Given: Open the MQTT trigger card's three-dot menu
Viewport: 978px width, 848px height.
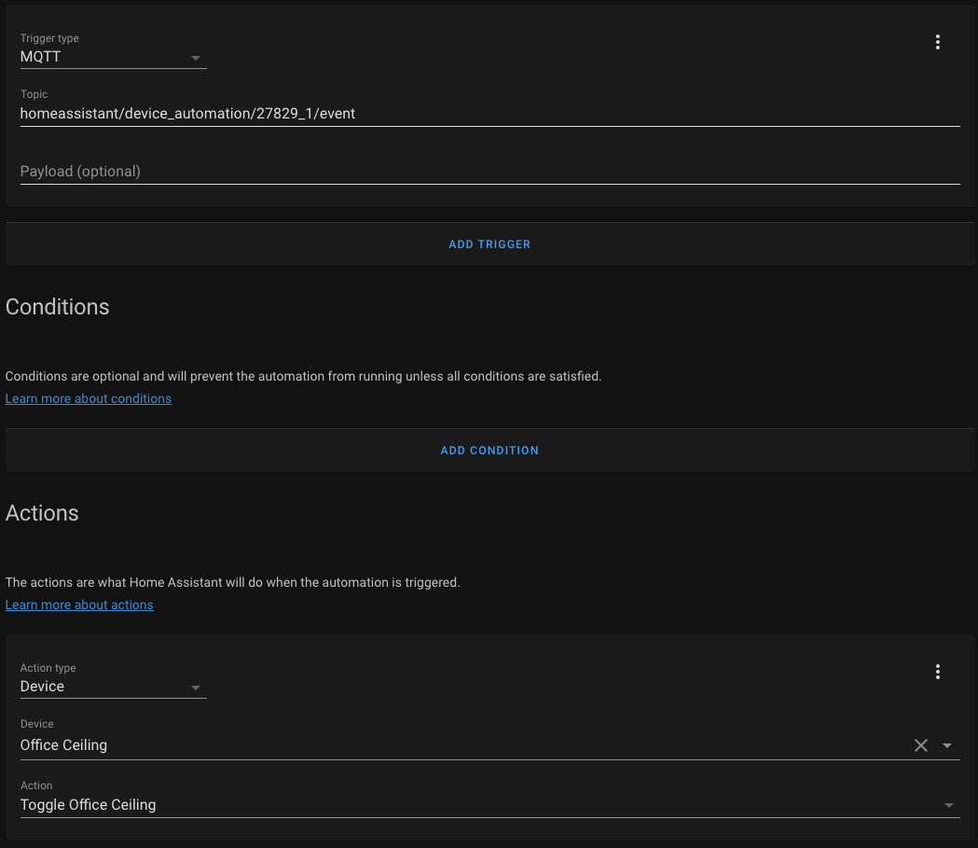Looking at the screenshot, I should coord(937,41).
